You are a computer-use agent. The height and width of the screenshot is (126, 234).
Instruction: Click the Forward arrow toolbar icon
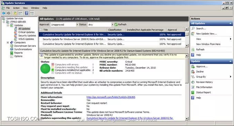[x=8, y=13]
